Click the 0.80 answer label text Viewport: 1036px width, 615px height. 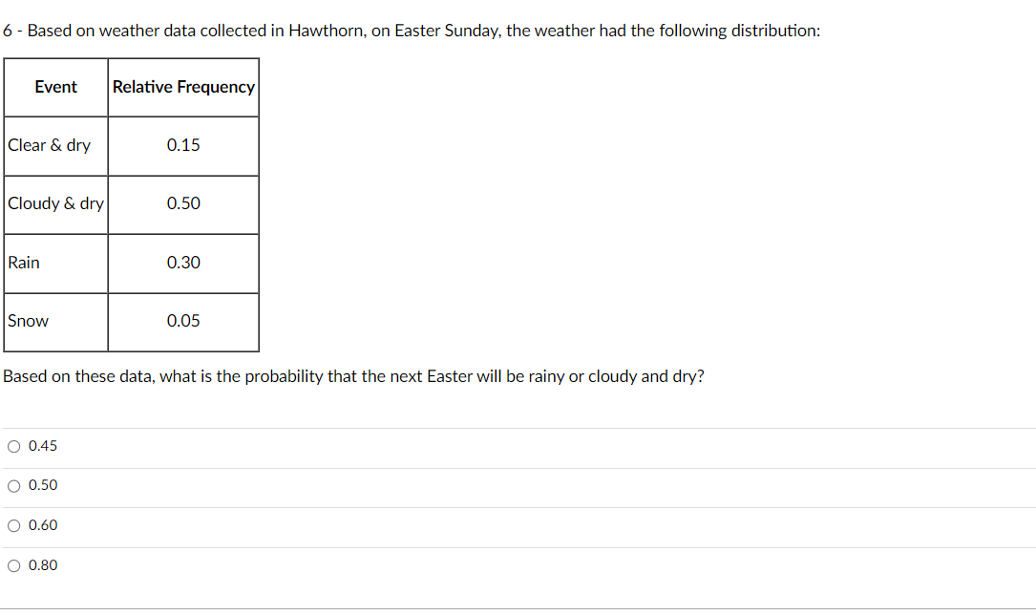coord(44,565)
